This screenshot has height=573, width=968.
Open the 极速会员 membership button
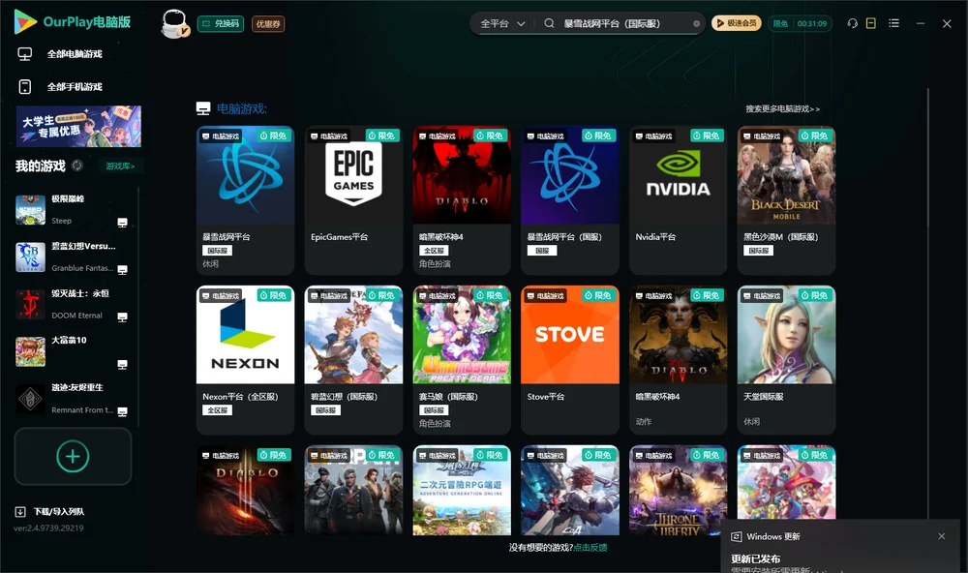click(737, 23)
